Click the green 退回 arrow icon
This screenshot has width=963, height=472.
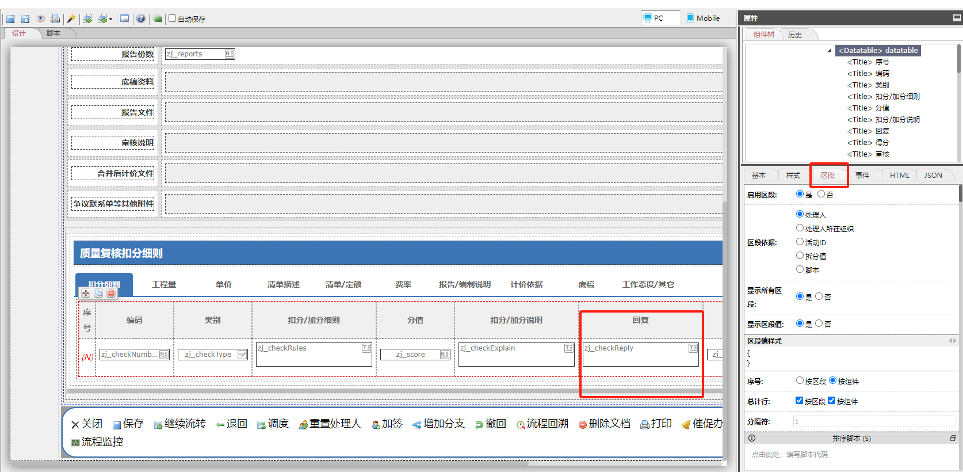pos(220,425)
